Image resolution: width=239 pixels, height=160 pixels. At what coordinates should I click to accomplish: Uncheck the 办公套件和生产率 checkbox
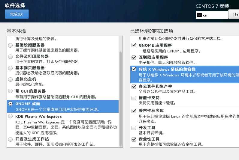point(134,87)
